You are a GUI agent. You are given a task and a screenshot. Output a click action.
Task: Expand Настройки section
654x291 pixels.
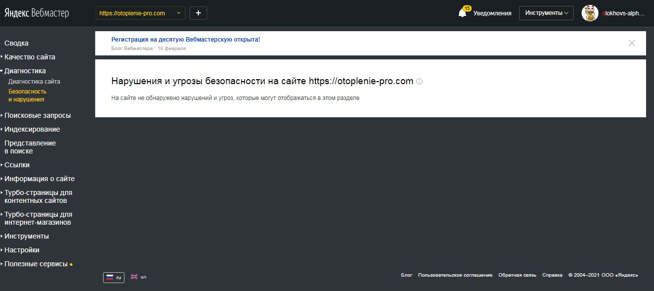22,250
